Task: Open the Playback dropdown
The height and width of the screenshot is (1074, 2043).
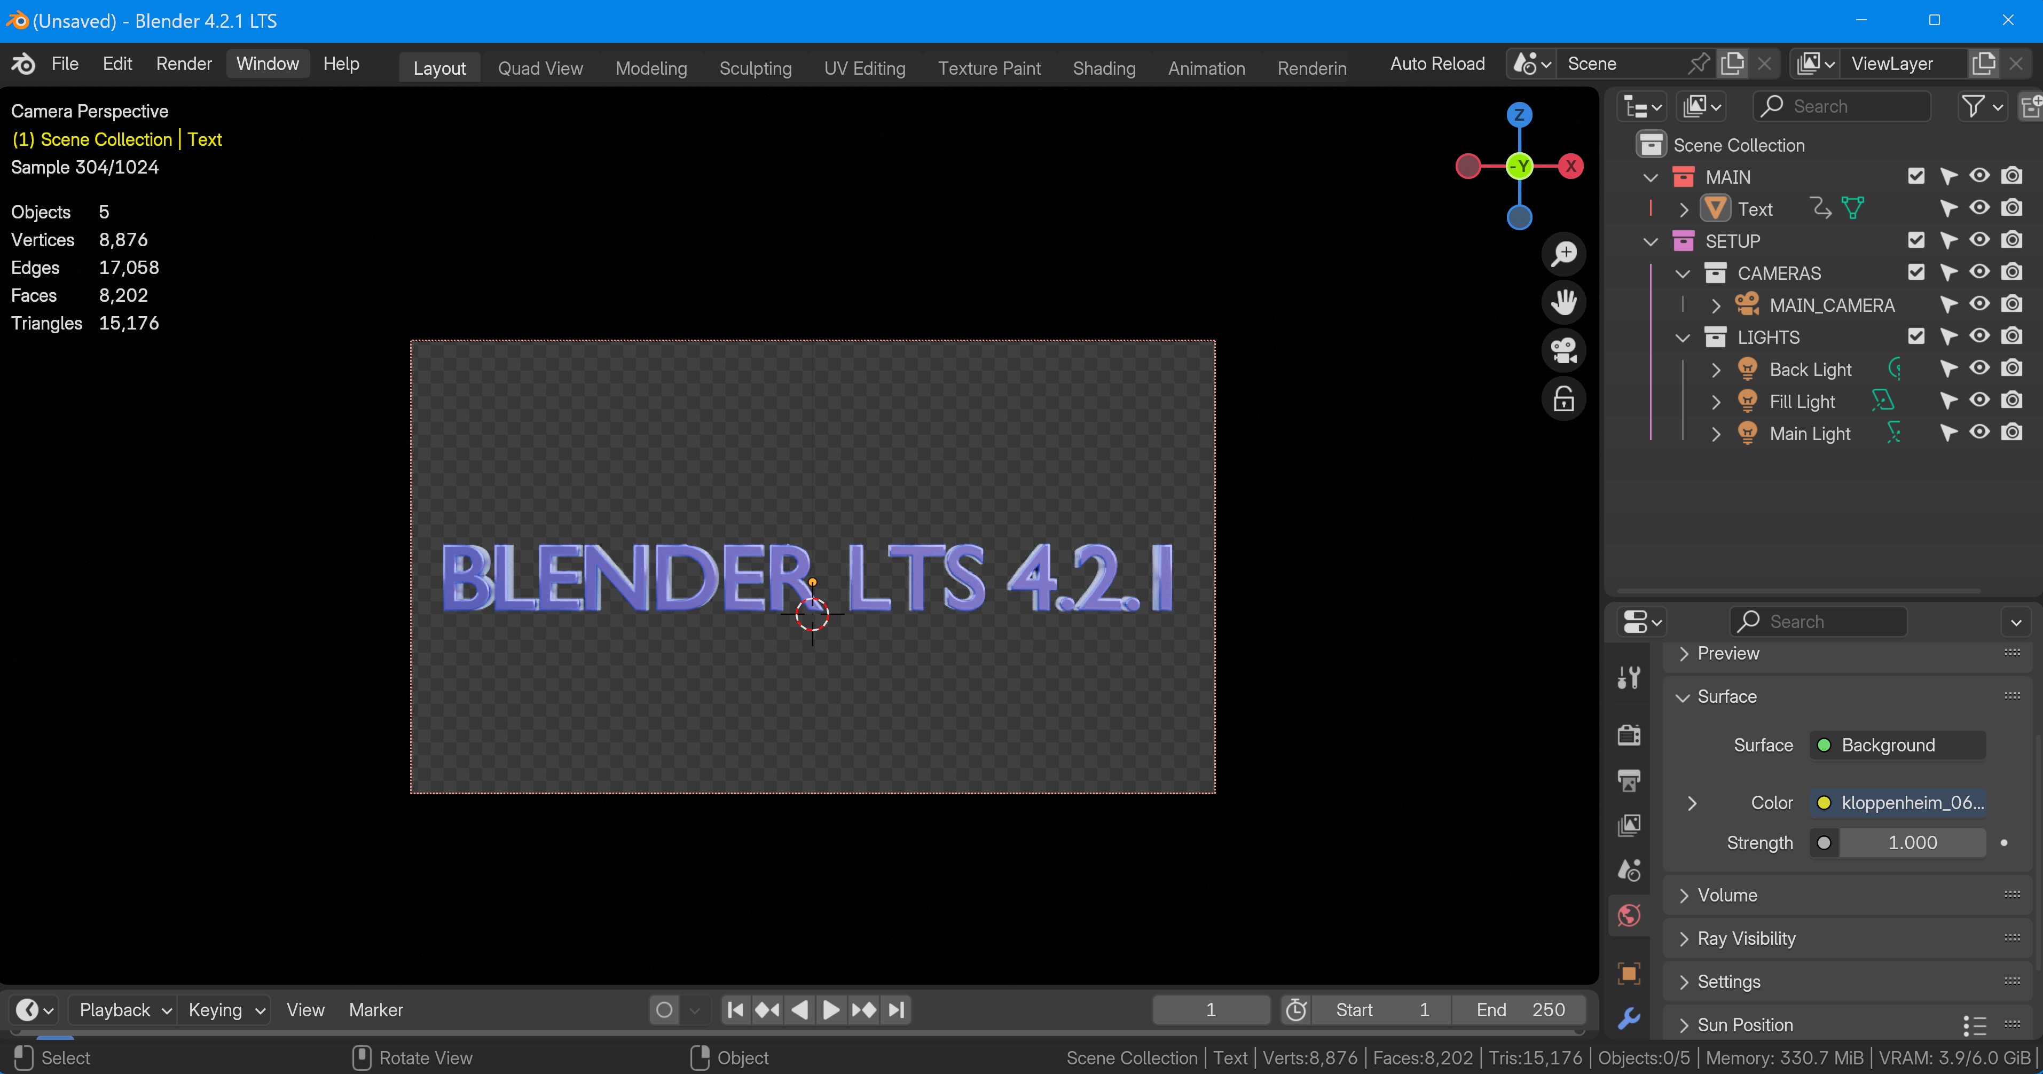Action: click(123, 1010)
